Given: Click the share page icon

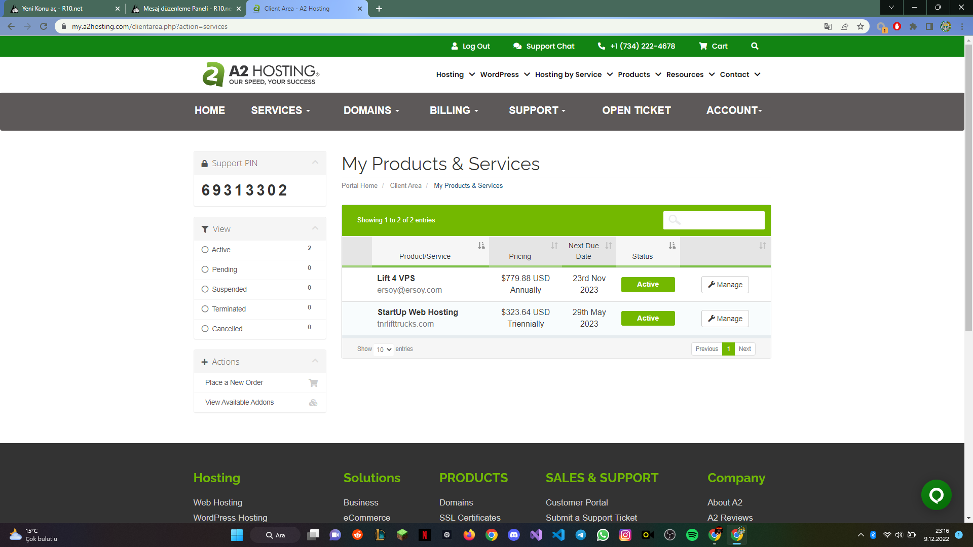Looking at the screenshot, I should [x=844, y=26].
